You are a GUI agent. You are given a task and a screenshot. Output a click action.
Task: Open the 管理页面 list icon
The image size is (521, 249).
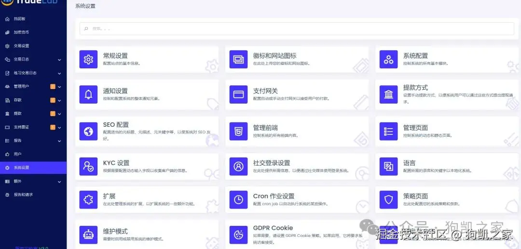389,131
